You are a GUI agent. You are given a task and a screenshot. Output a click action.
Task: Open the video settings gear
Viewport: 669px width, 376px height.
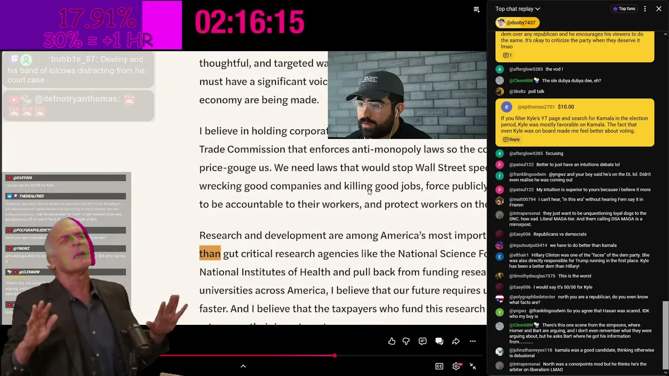coord(456,366)
